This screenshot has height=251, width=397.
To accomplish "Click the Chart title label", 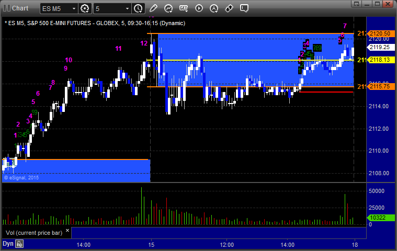I will (x=20, y=8).
